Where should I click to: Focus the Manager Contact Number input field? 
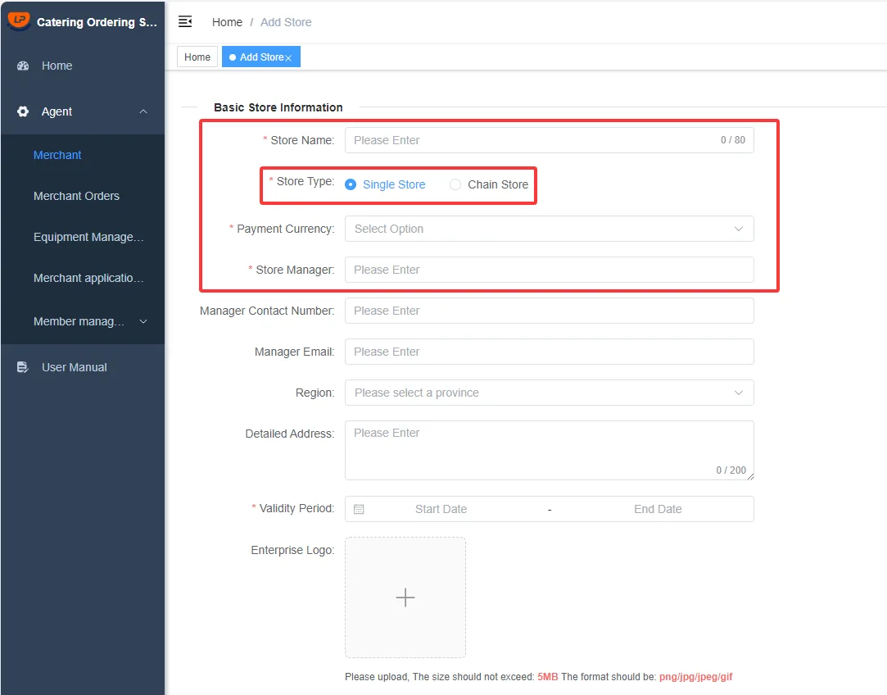pyautogui.click(x=550, y=311)
